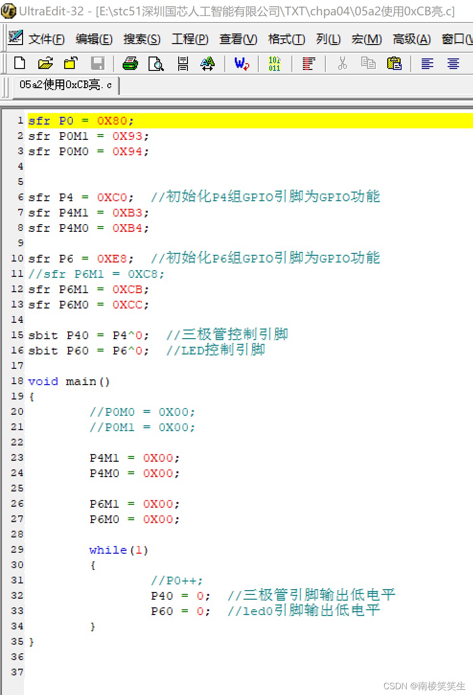The height and width of the screenshot is (695, 473).
Task: Click the Paste clipboard icon
Action: tap(394, 63)
